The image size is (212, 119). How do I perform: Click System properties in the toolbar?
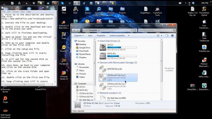tap(117, 35)
